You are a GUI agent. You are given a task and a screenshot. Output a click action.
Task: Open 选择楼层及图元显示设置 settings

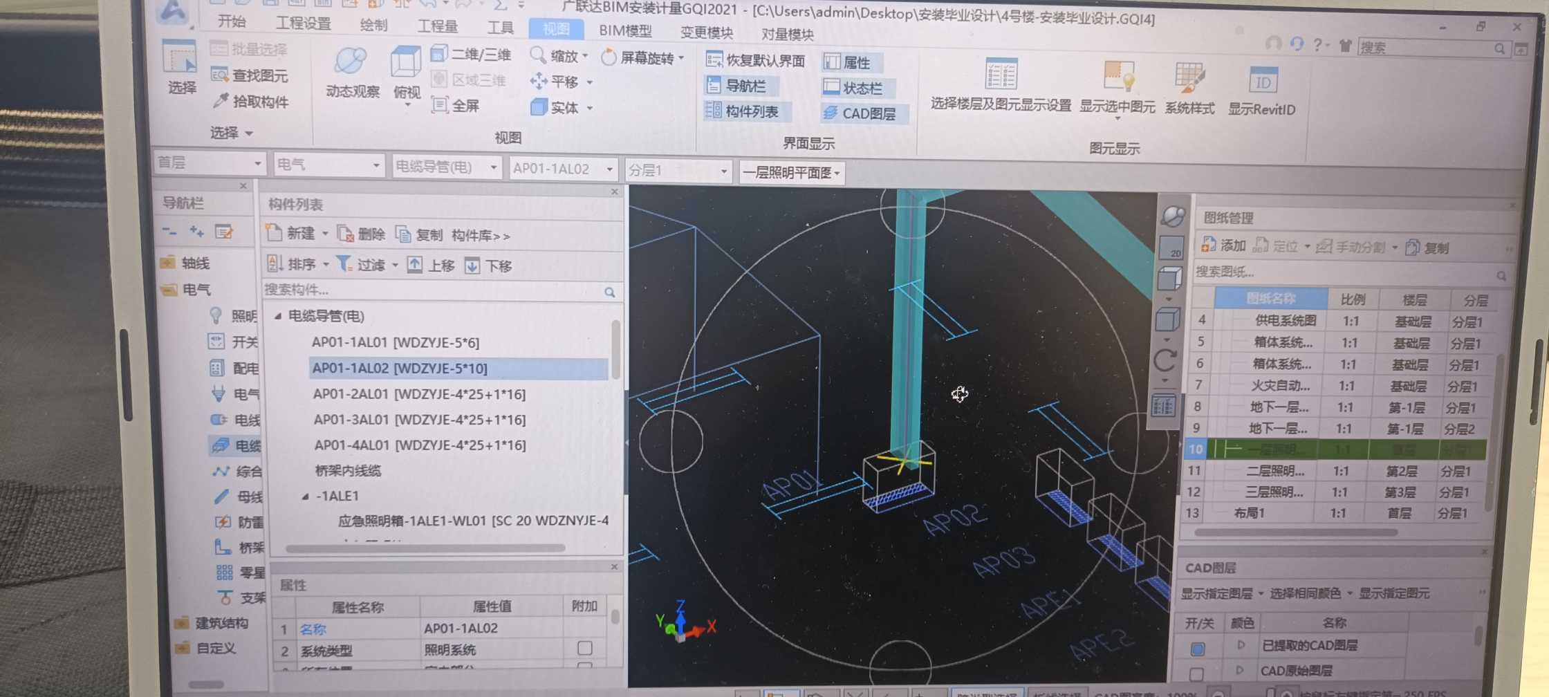coord(1001,84)
